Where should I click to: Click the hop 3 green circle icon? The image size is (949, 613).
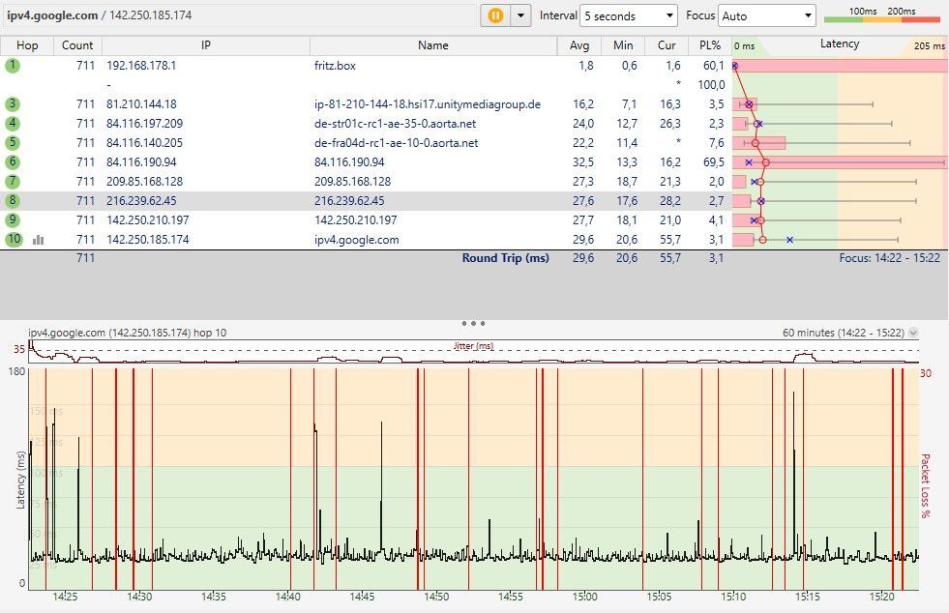coord(13,104)
